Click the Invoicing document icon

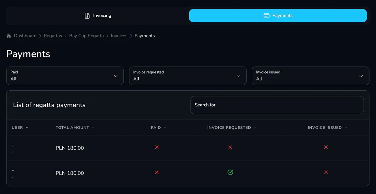tap(87, 16)
